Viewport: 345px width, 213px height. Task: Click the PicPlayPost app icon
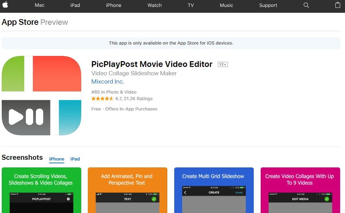pos(41,95)
